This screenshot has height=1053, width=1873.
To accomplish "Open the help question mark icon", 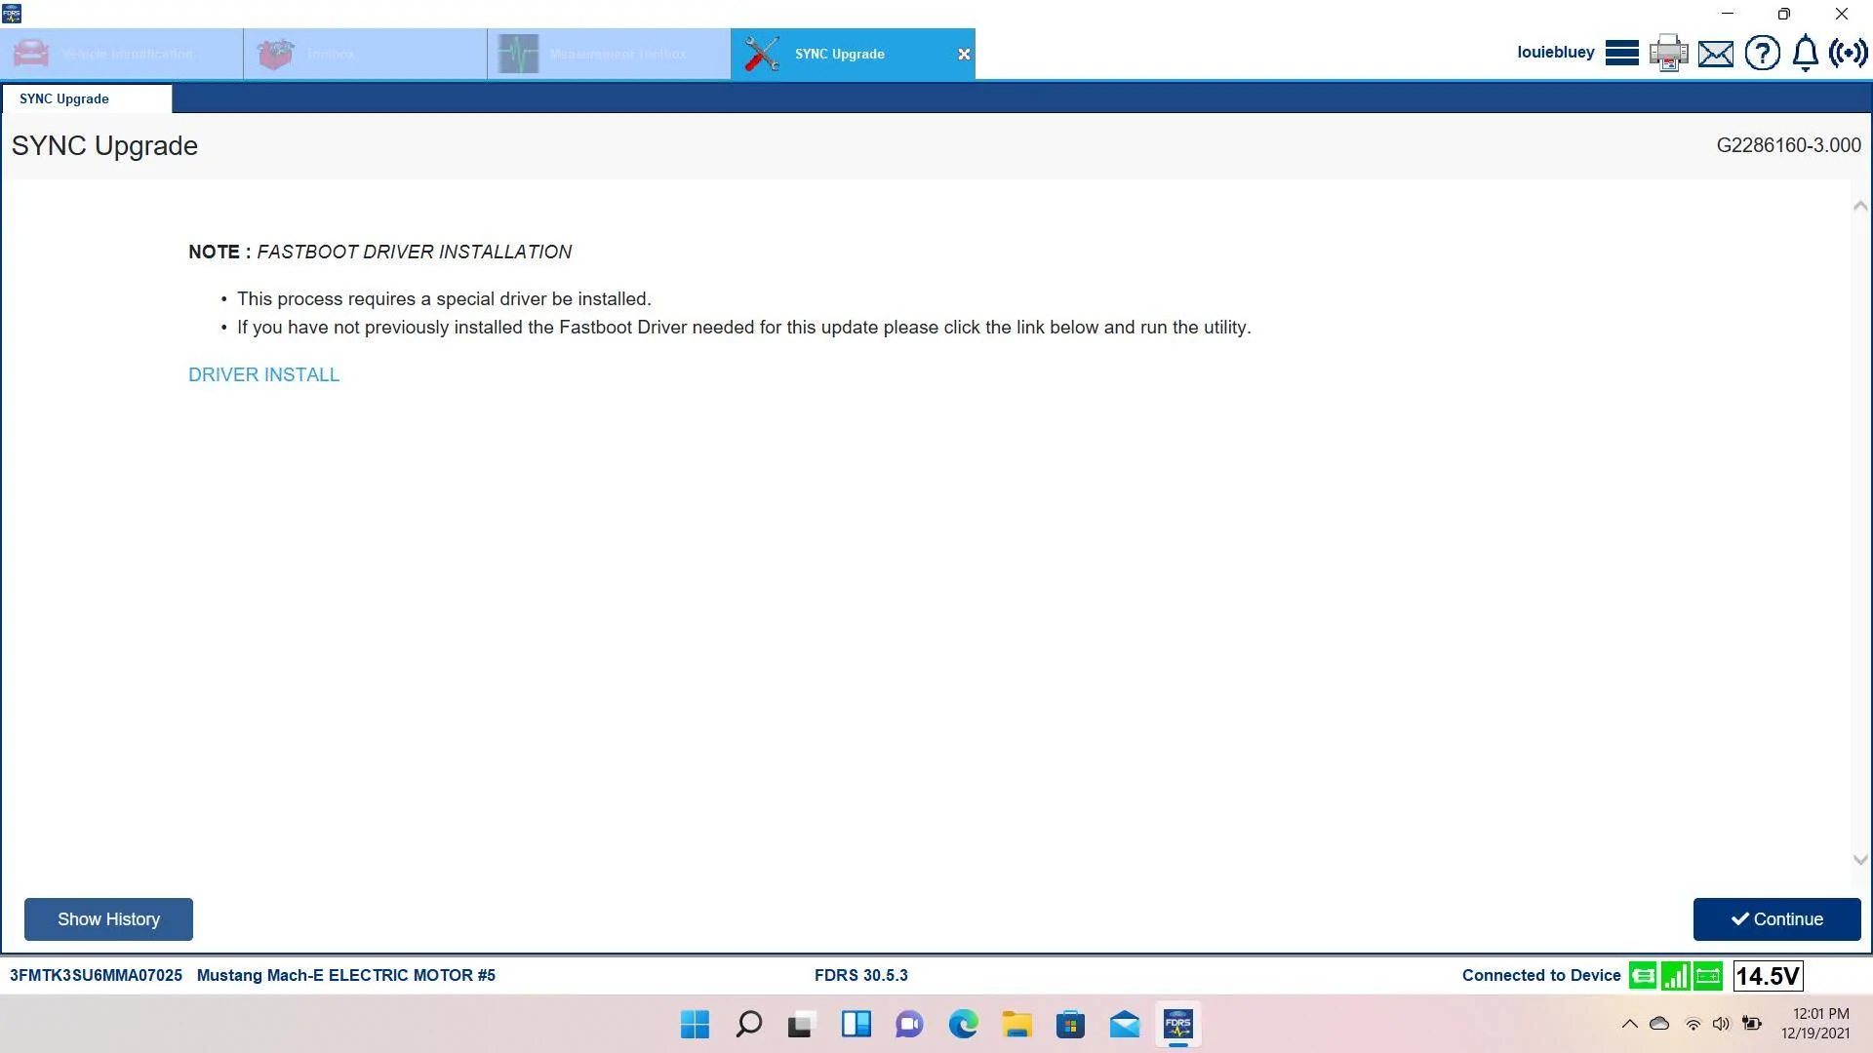I will (1762, 53).
